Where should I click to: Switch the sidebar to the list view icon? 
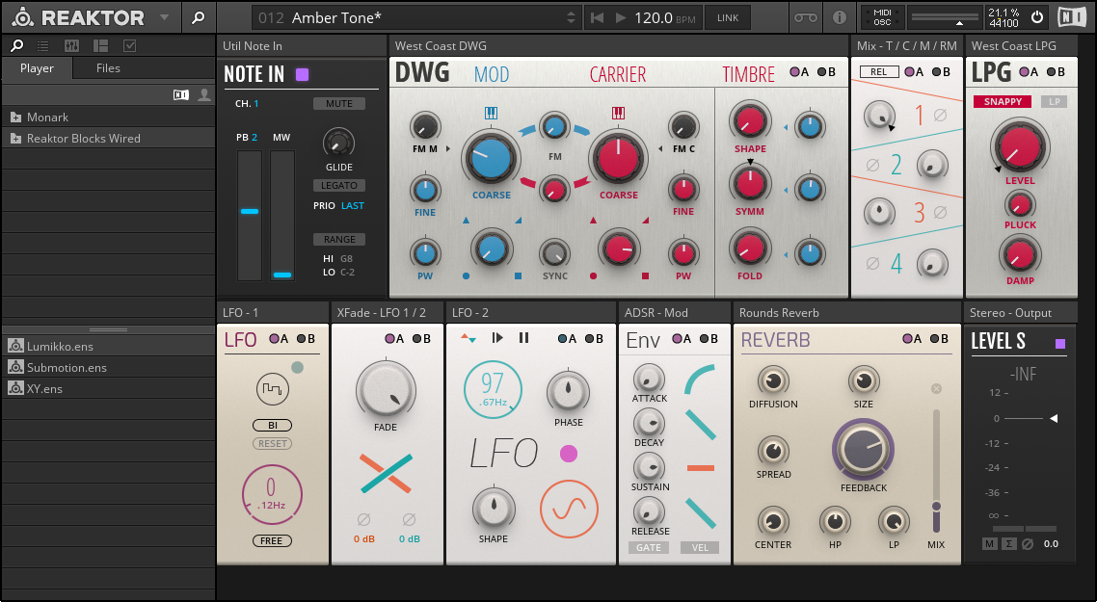point(43,45)
